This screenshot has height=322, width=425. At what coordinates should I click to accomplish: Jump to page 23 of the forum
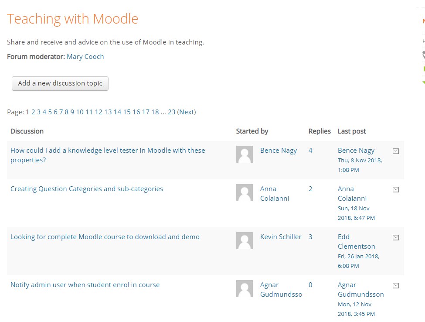172,112
